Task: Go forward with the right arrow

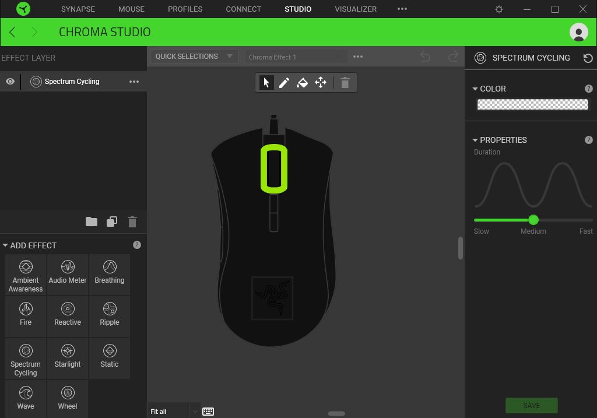Action: coord(34,32)
